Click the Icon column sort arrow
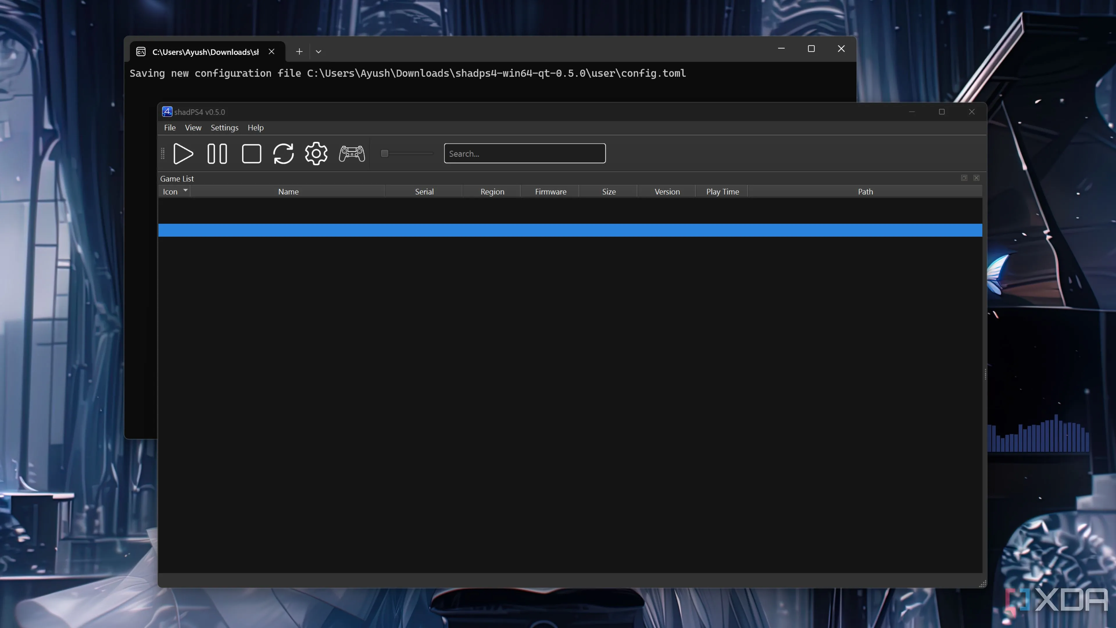The height and width of the screenshot is (628, 1116). (x=185, y=190)
